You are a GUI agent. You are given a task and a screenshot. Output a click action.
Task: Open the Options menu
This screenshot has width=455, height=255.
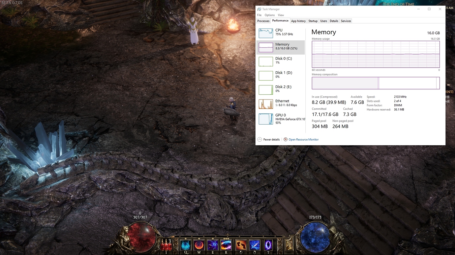[x=269, y=15]
